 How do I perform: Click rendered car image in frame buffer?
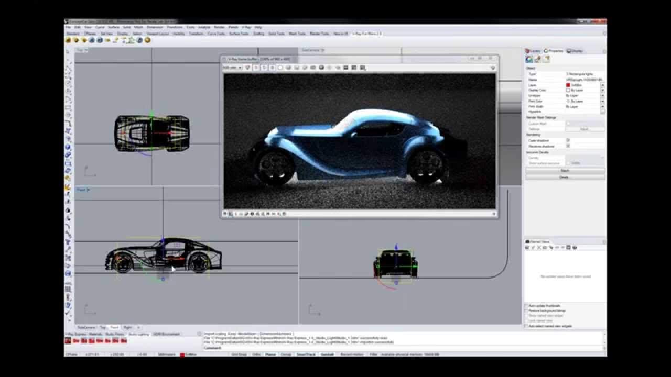[359, 141]
